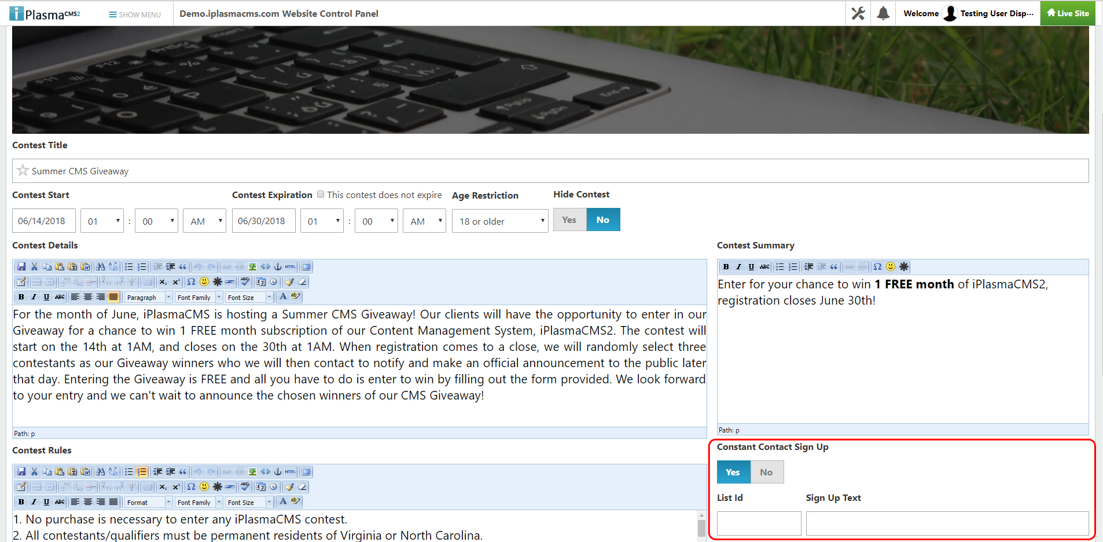Click cleanup brush icon in Contest Details
Viewport: 1103px width, 542px height.
pos(289,282)
